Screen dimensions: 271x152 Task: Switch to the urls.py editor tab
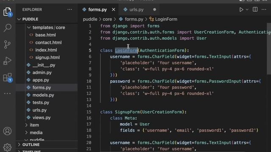click(136, 10)
